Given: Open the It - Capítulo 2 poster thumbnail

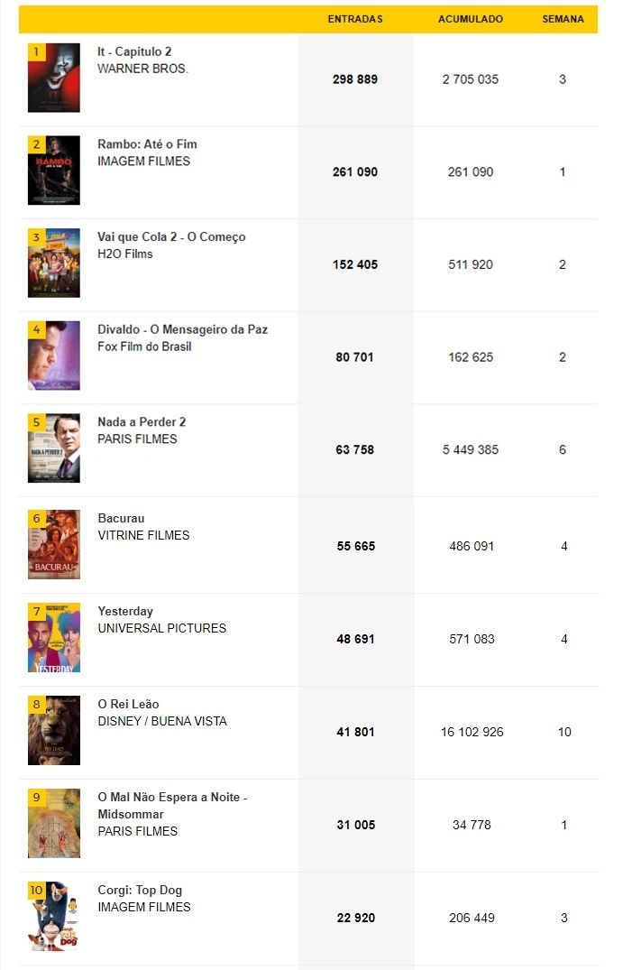Looking at the screenshot, I should click(54, 78).
